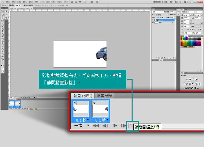The image size is (204, 147).
Task: Select the enlarged 動畫 (影格) tab
Action: click(x=83, y=96)
